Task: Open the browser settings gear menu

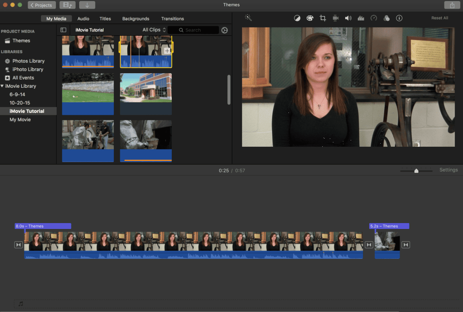Action: (225, 30)
